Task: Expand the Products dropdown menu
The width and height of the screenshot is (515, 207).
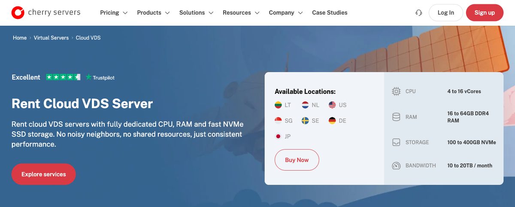Action: tap(153, 13)
